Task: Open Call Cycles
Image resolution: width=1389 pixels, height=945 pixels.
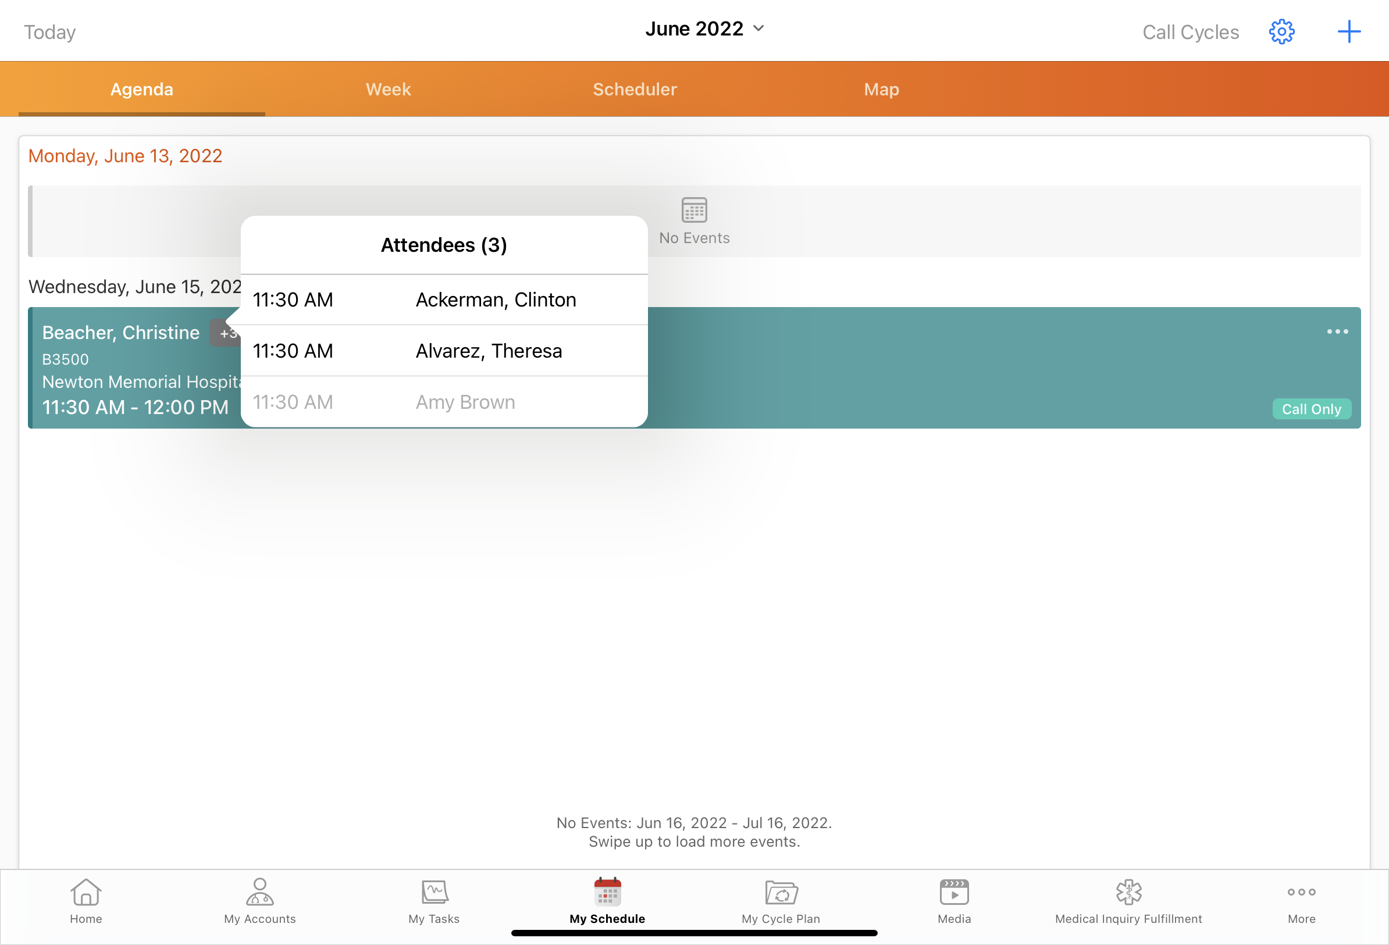Action: (1189, 31)
